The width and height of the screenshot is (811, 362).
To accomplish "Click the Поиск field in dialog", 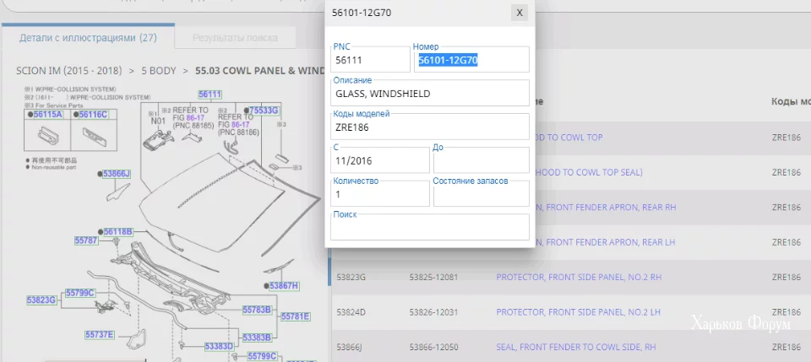I will tap(430, 227).
